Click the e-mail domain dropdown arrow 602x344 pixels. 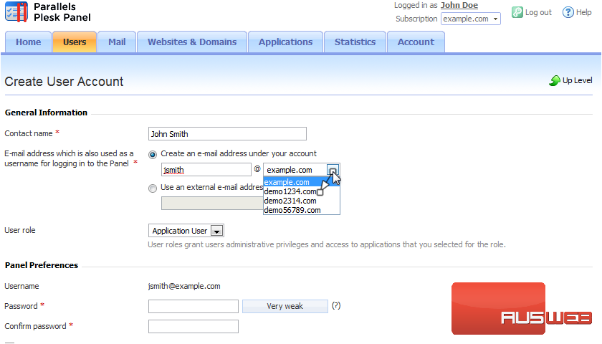coord(333,170)
